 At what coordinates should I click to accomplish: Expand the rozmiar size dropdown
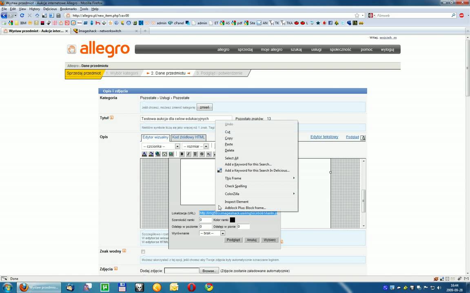(x=206, y=146)
